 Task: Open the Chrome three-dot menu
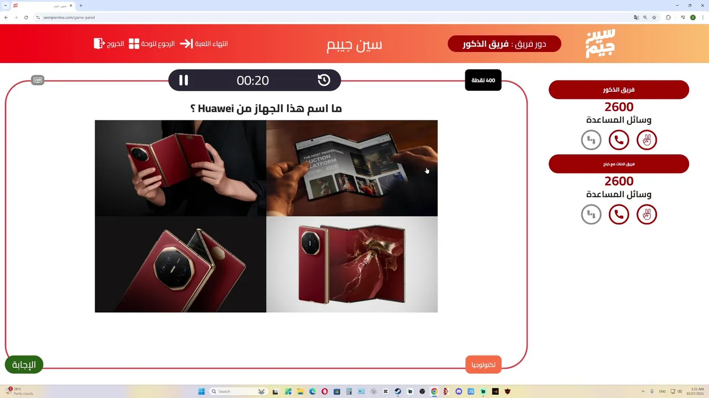point(703,17)
